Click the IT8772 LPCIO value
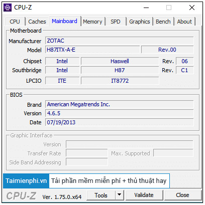205x205 pixels. pos(120,81)
